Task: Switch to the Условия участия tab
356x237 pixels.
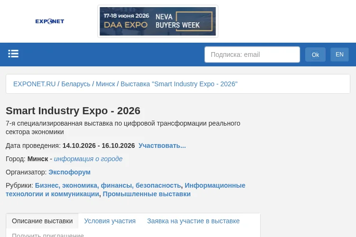Action: tap(110, 221)
